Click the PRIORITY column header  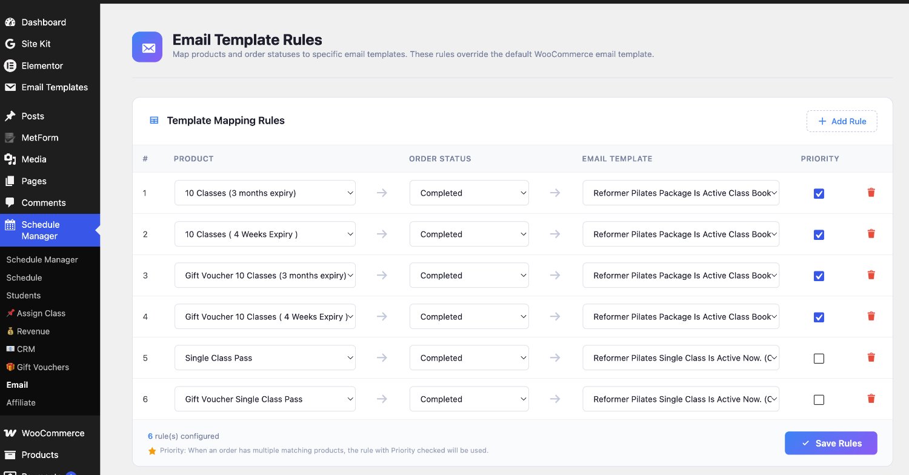820,159
